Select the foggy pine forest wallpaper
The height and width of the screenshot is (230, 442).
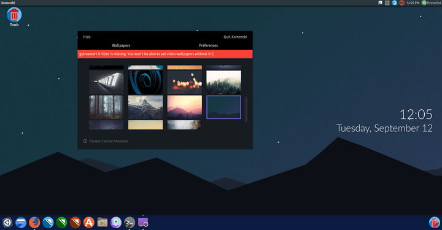click(x=224, y=82)
